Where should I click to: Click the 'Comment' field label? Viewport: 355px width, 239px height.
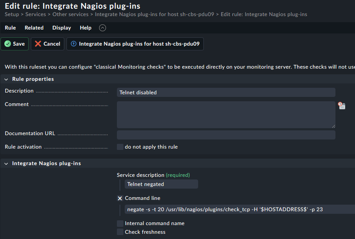click(x=17, y=104)
